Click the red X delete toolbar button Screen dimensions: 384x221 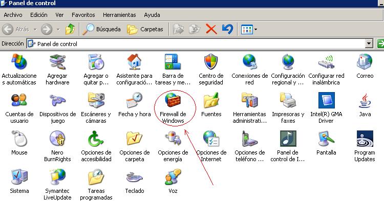(x=211, y=29)
